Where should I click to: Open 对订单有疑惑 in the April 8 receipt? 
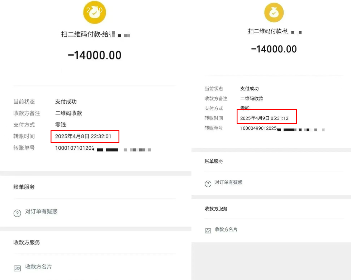point(41,211)
